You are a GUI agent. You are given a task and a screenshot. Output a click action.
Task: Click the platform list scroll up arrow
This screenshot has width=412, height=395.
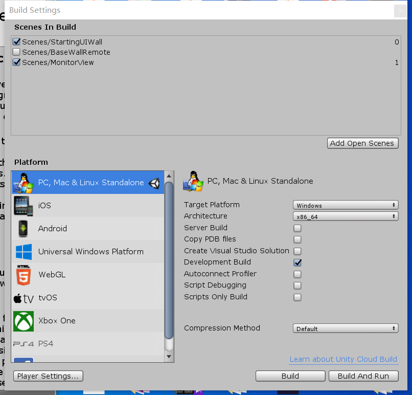coord(169,176)
